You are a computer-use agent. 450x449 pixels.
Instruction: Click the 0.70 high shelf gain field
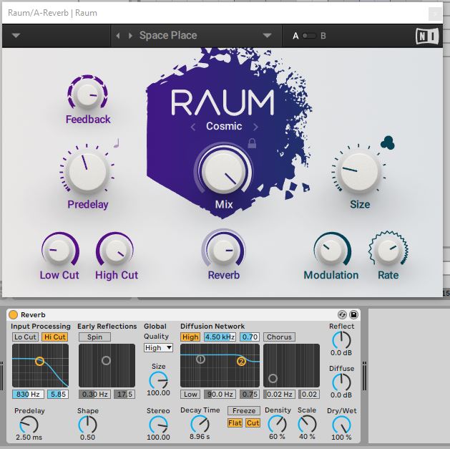tap(250, 337)
